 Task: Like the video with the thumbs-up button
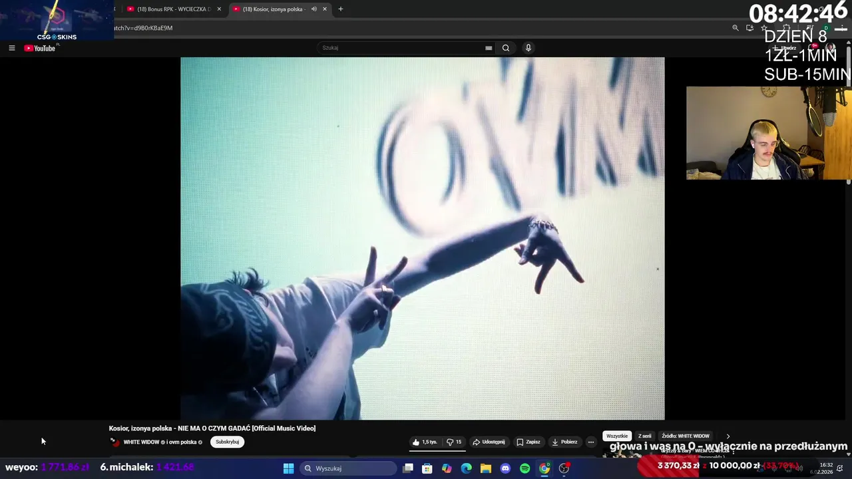(425, 442)
